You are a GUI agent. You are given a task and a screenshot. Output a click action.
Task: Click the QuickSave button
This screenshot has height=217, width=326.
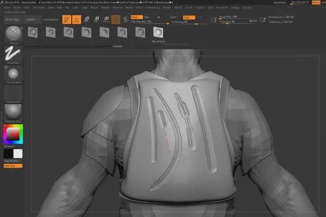280,3
